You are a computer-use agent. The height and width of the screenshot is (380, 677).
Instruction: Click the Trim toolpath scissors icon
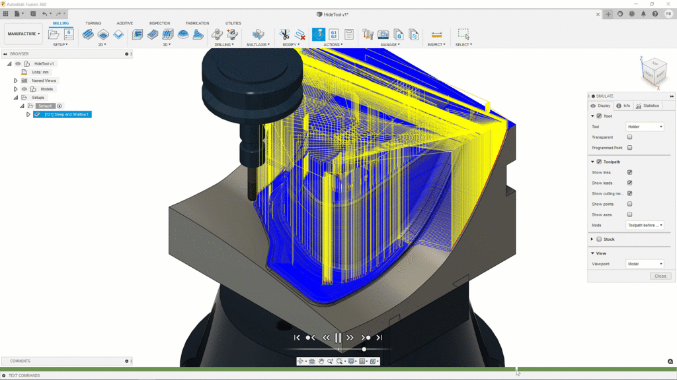pyautogui.click(x=284, y=34)
